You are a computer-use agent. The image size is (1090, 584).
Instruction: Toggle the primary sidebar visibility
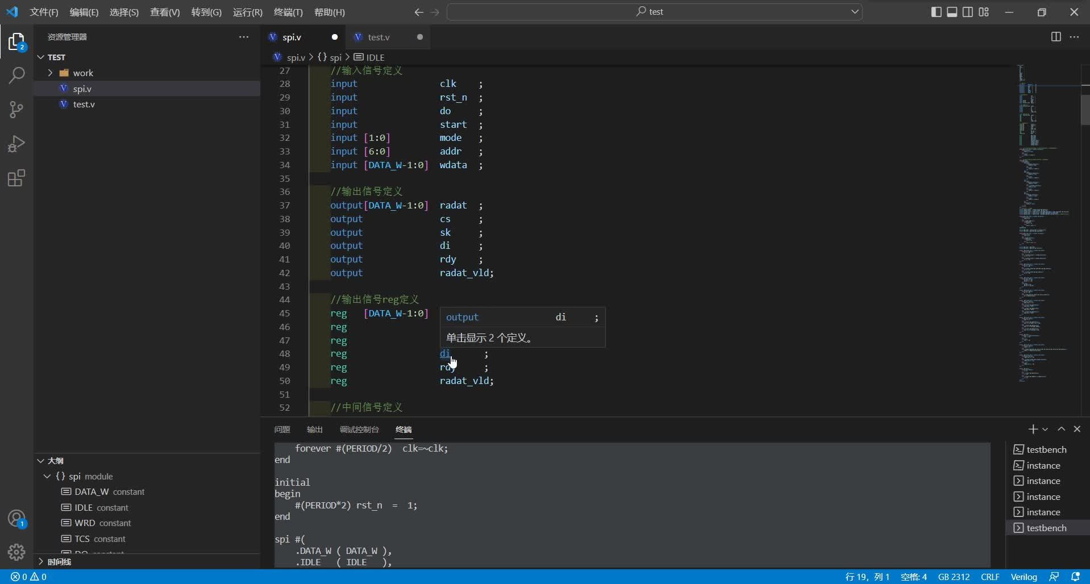coord(935,11)
